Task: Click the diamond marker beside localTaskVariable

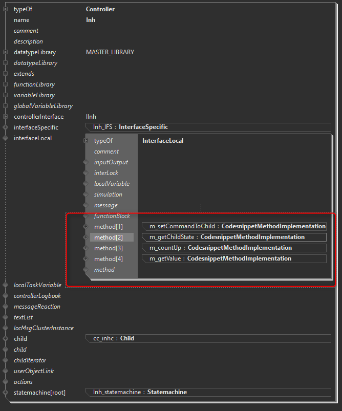Action: pyautogui.click(x=5, y=285)
